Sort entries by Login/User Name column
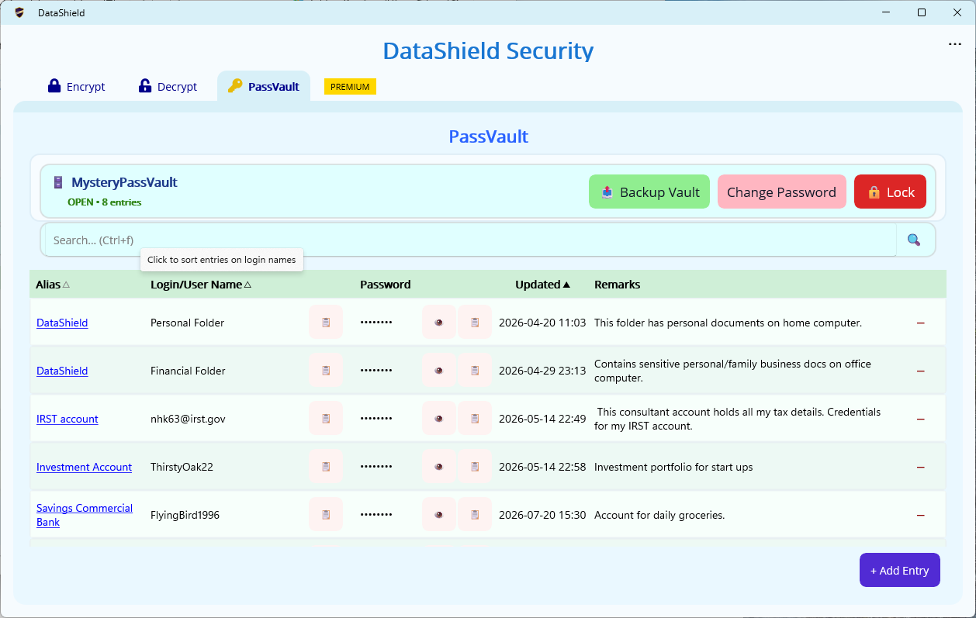The image size is (976, 618). point(201,285)
